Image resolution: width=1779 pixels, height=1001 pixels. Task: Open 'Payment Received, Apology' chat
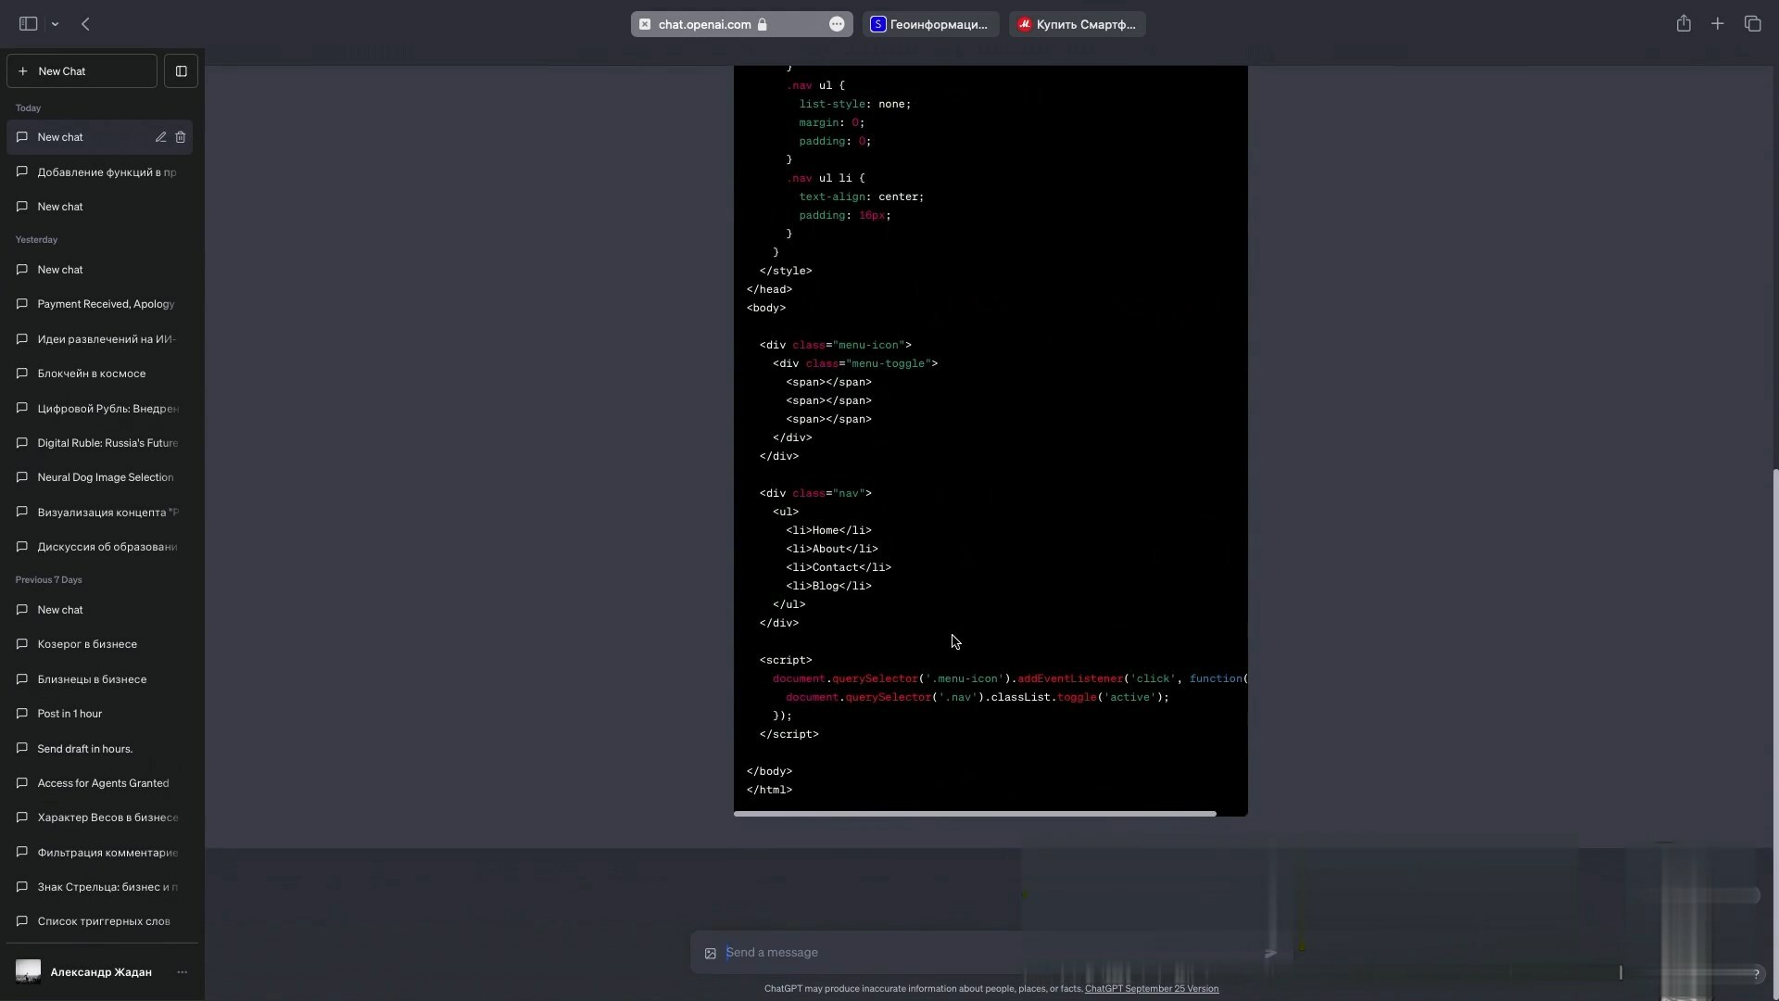100,304
